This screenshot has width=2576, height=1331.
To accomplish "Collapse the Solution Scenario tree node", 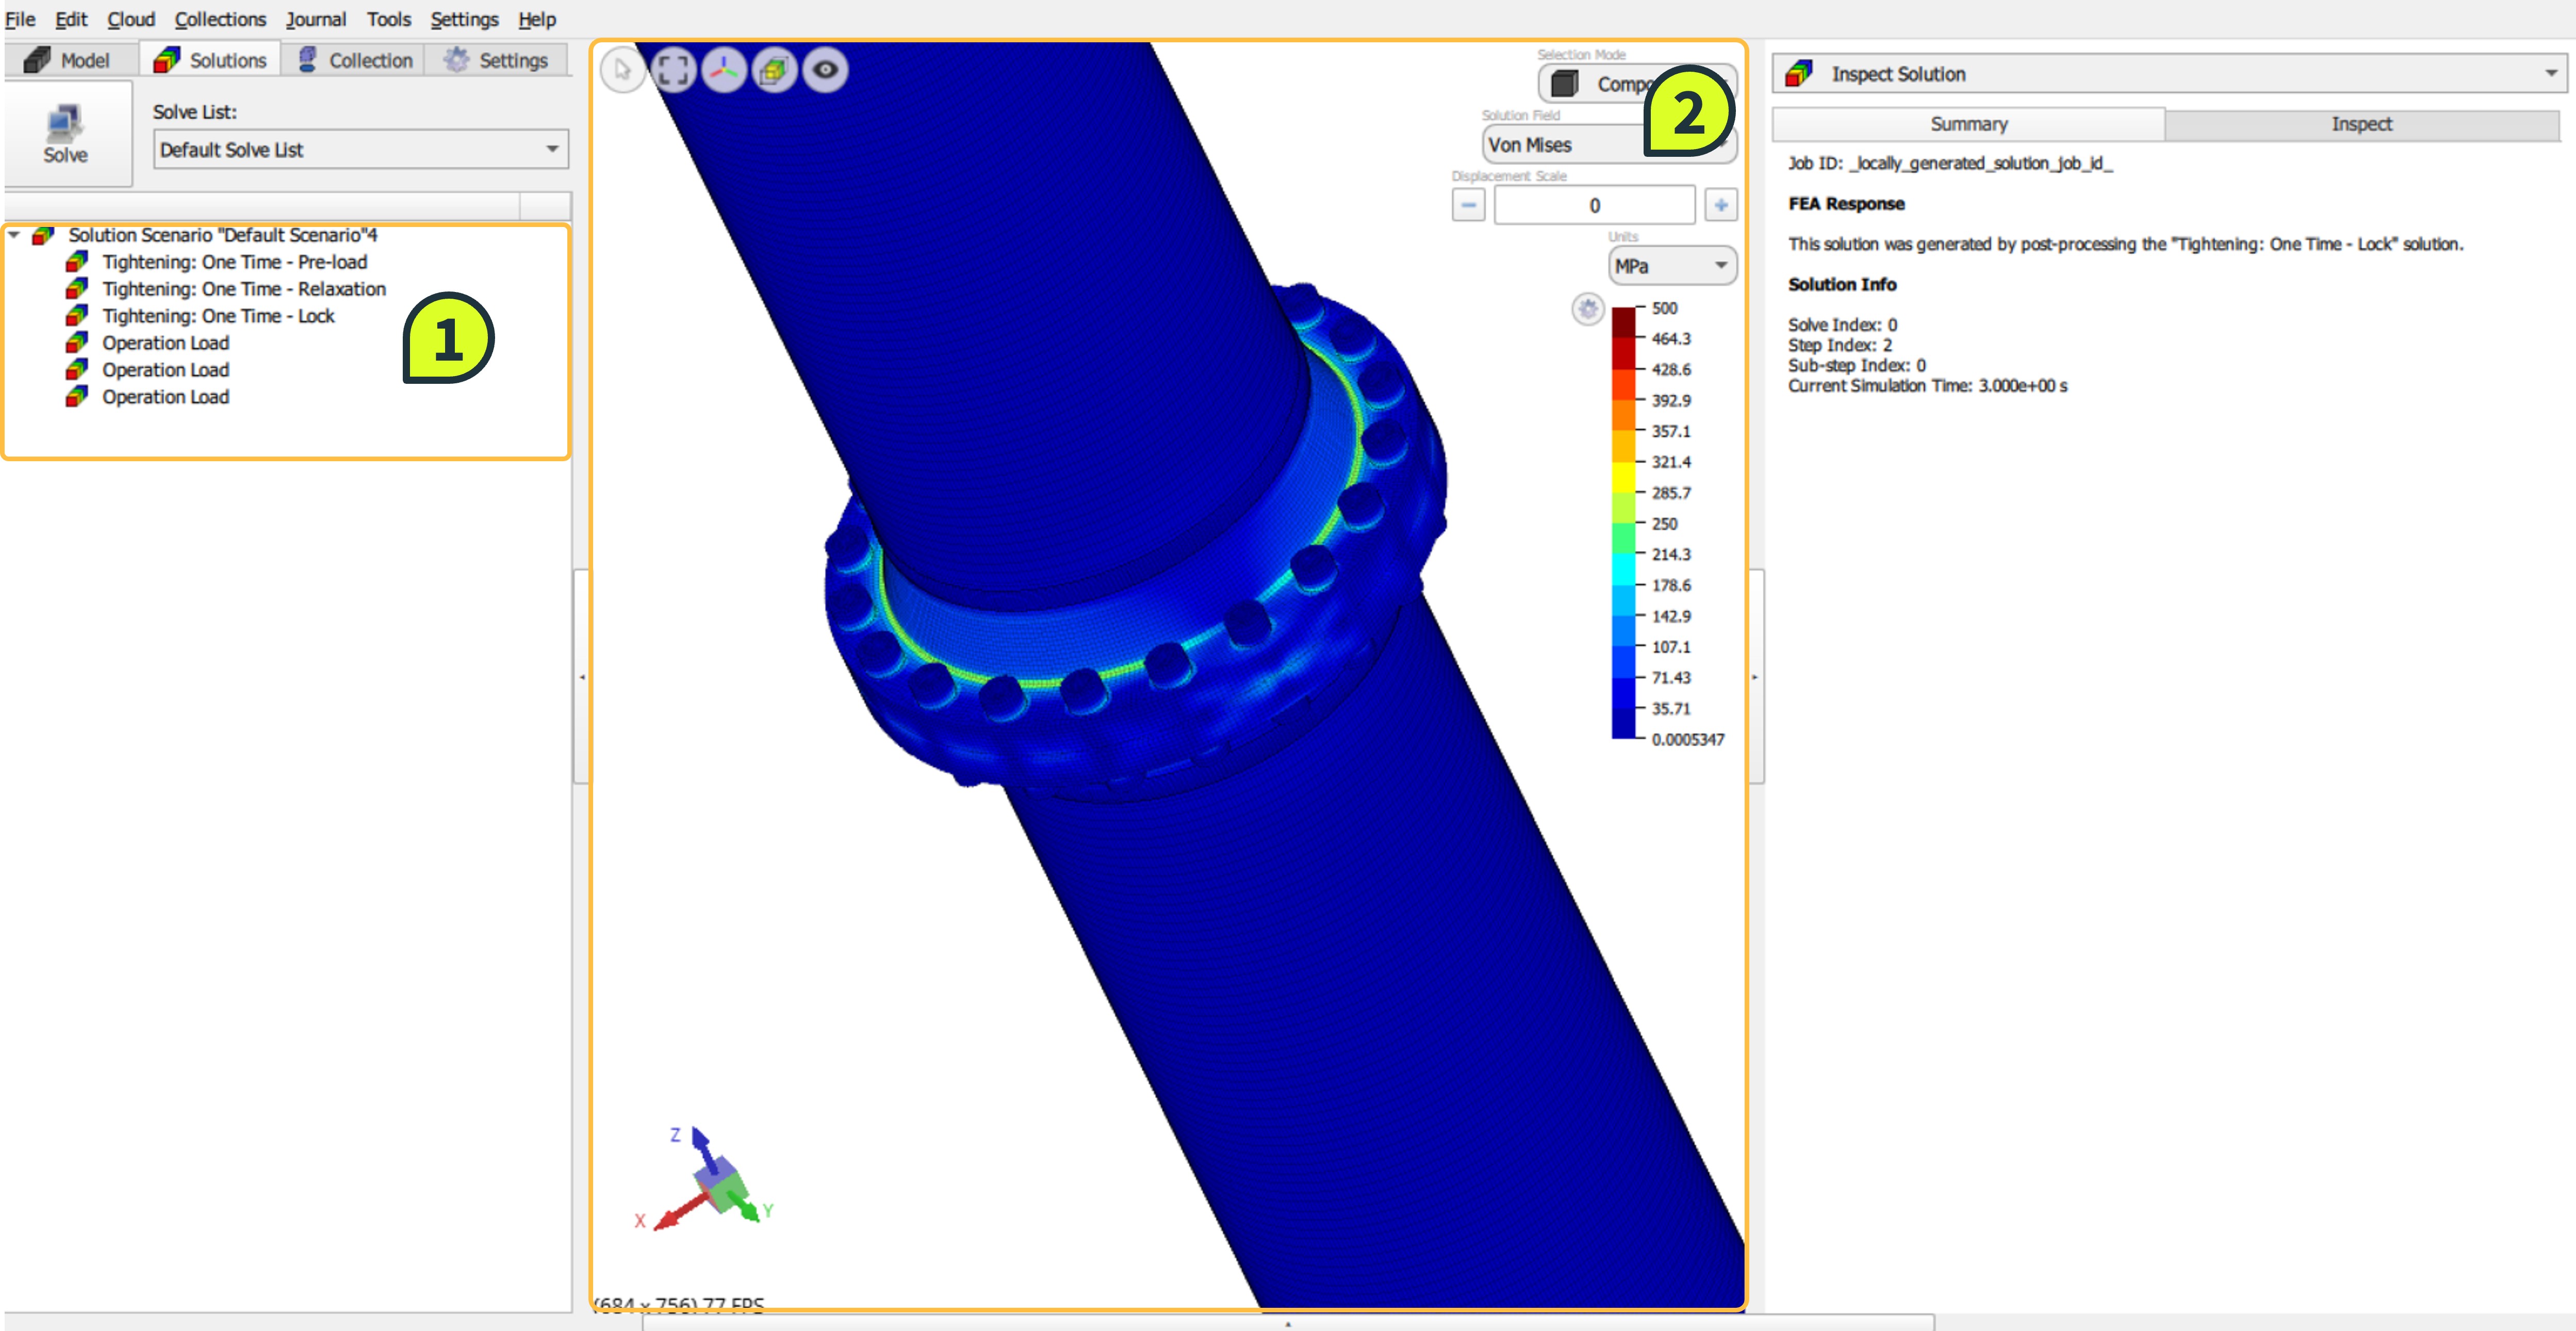I will [14, 235].
